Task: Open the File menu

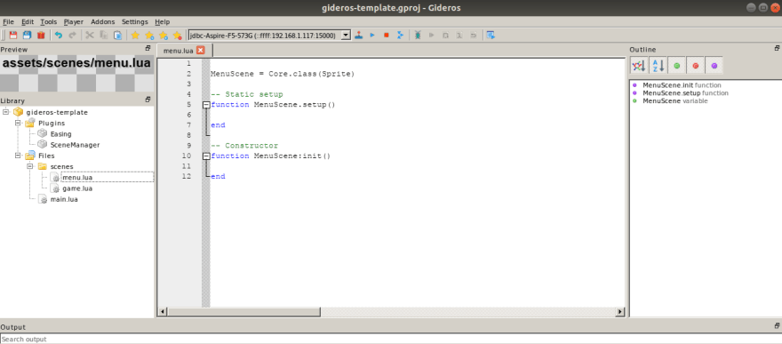Action: pos(9,22)
